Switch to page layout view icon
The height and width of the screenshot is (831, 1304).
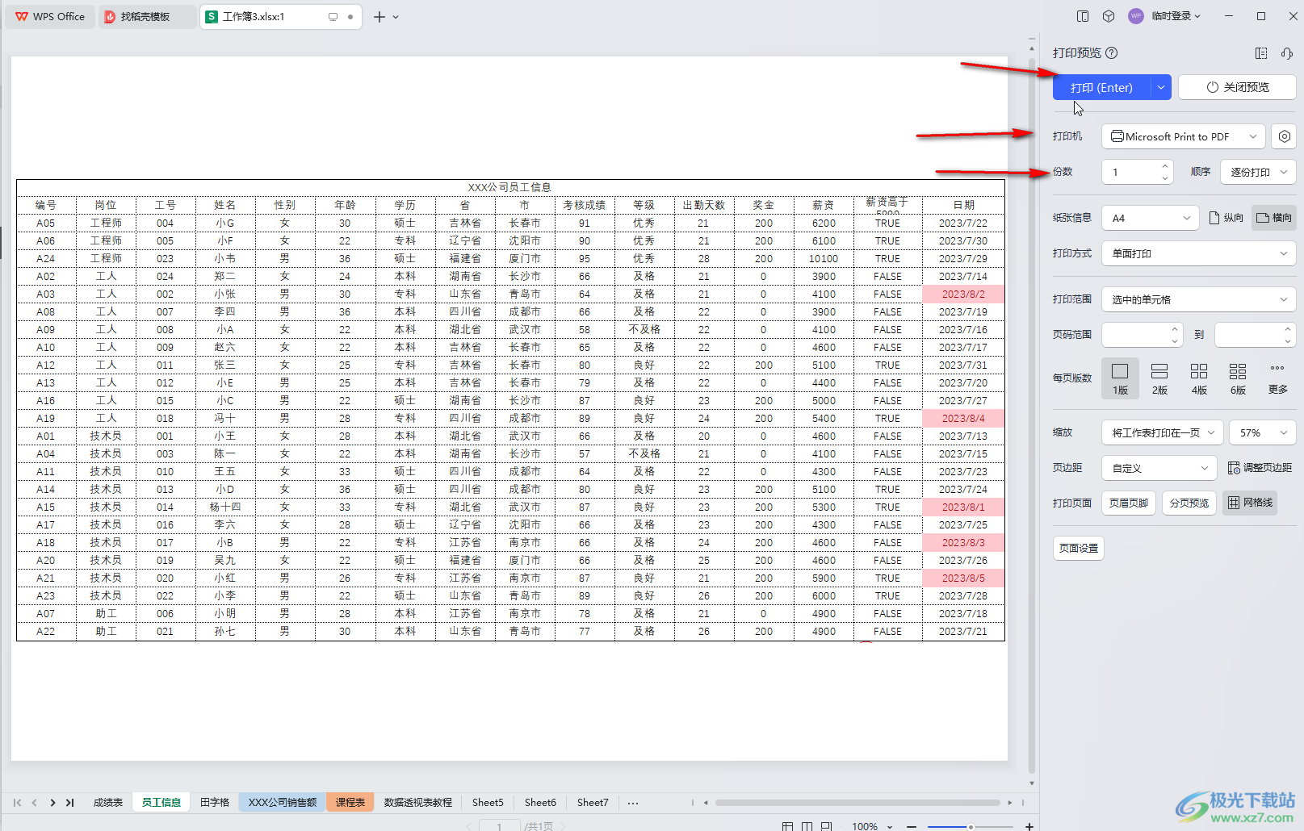click(x=826, y=826)
